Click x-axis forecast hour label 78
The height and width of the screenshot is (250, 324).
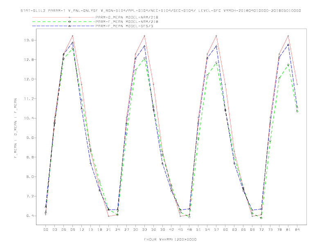pyautogui.click(x=279, y=230)
